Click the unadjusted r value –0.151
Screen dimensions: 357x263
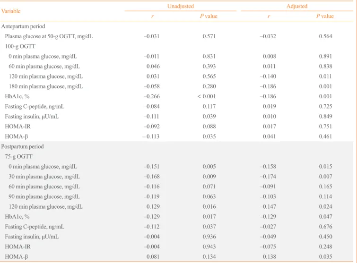[151, 167]
